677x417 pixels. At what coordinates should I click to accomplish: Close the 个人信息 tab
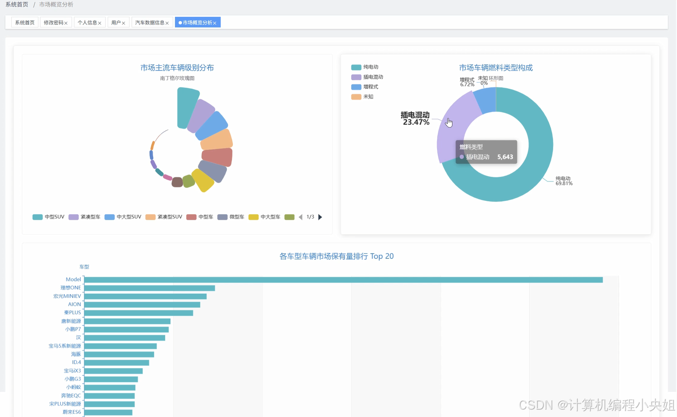tap(100, 23)
